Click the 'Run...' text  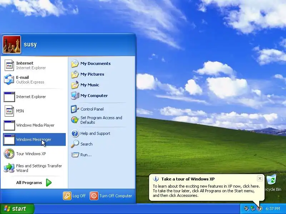(86, 155)
